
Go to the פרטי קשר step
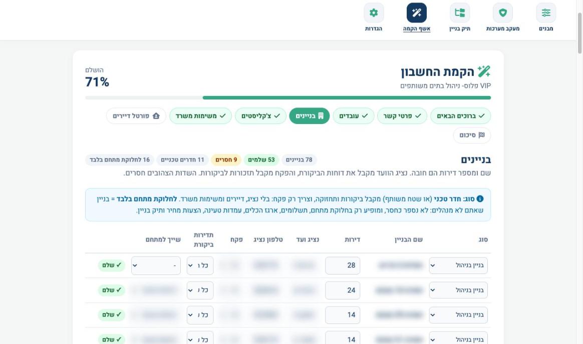402,116
